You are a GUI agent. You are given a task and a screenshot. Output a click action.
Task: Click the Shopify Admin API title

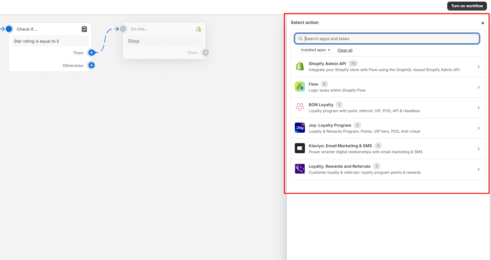(x=327, y=63)
